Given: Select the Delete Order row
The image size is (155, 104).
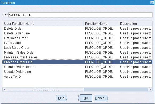Looking at the screenshot, I should 77,29.
